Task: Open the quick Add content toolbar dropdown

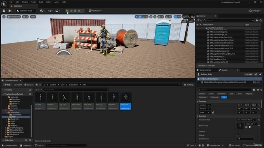Action: point(42,11)
